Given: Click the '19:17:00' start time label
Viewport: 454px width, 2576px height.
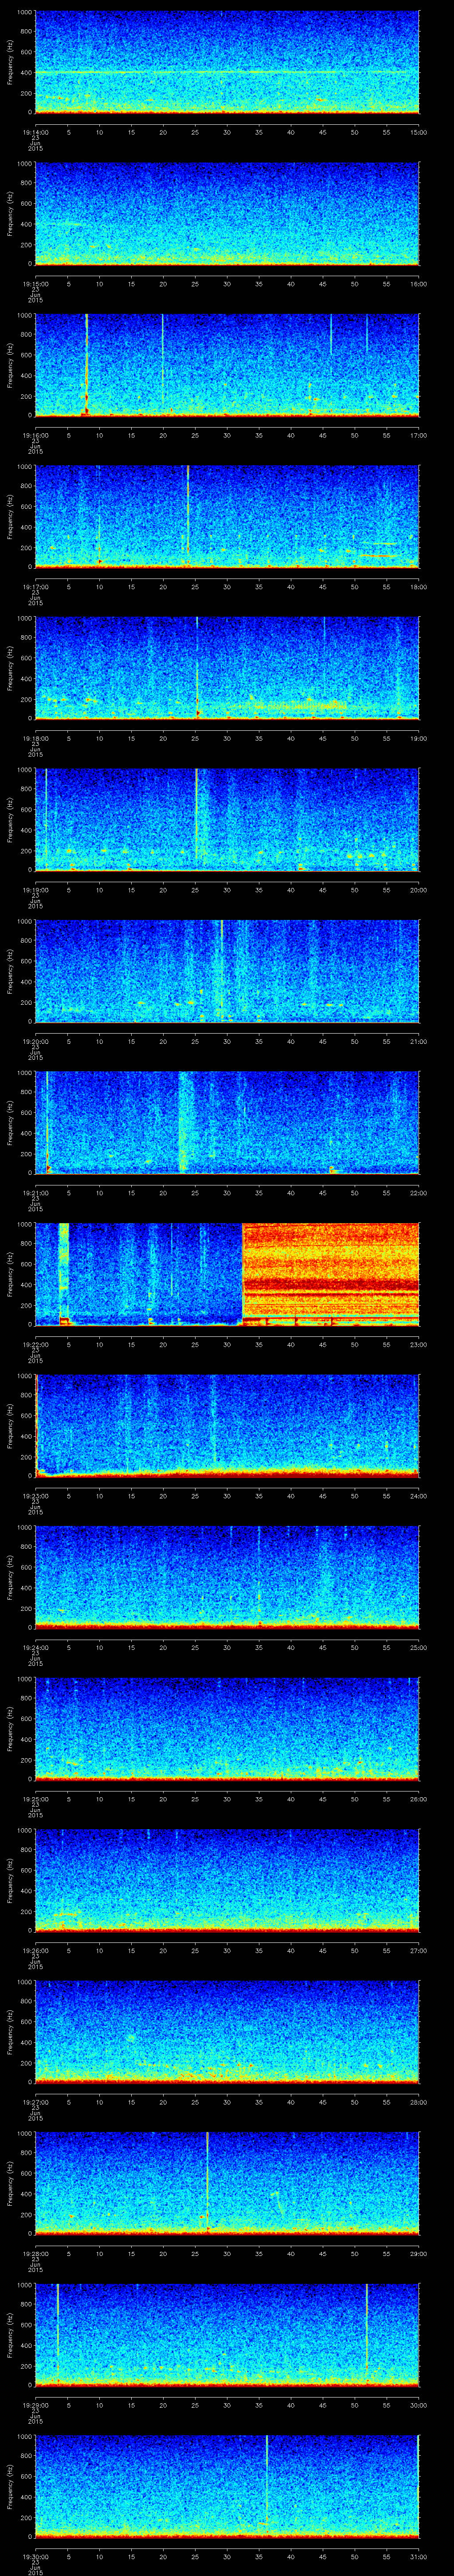Looking at the screenshot, I should pyautogui.click(x=35, y=586).
